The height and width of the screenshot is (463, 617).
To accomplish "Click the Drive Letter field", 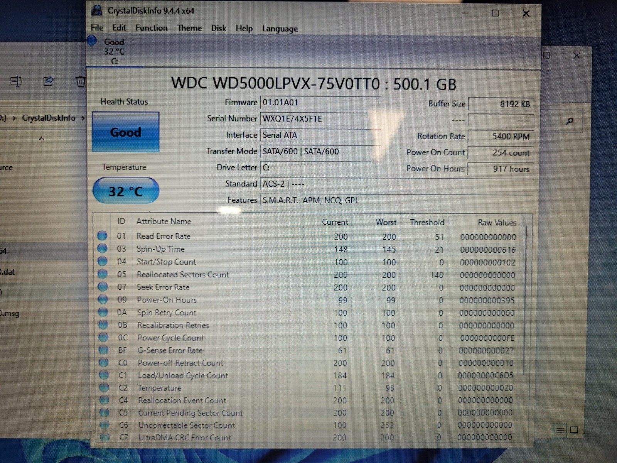I will pyautogui.click(x=320, y=167).
